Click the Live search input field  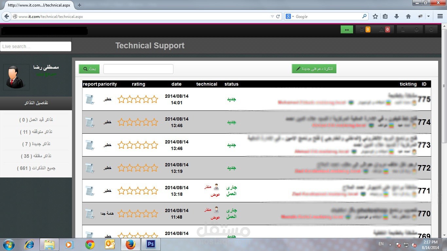coord(36,46)
